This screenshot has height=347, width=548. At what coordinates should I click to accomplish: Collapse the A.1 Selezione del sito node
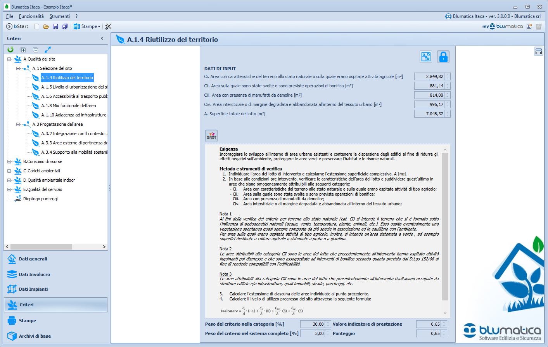click(x=18, y=69)
